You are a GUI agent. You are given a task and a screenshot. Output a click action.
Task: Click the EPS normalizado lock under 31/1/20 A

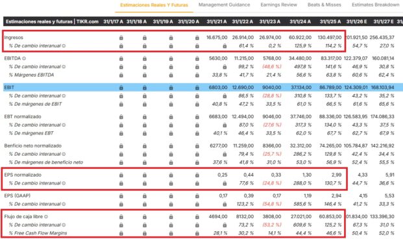click(197, 175)
